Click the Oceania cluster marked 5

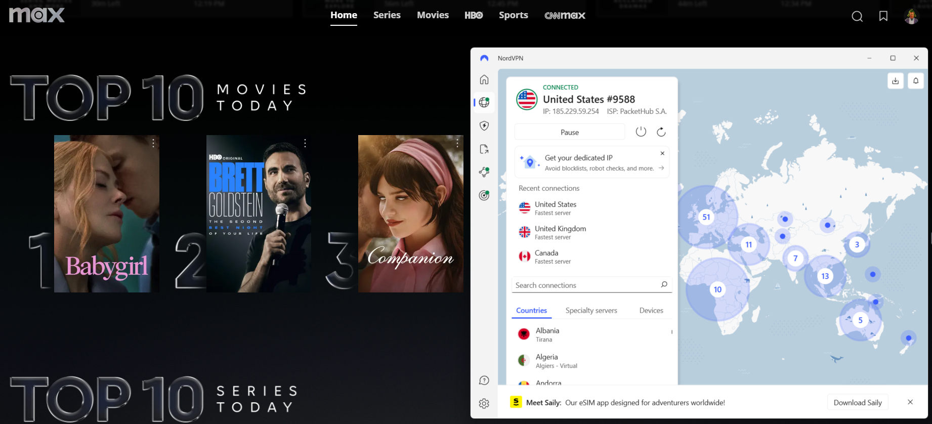[x=861, y=320]
